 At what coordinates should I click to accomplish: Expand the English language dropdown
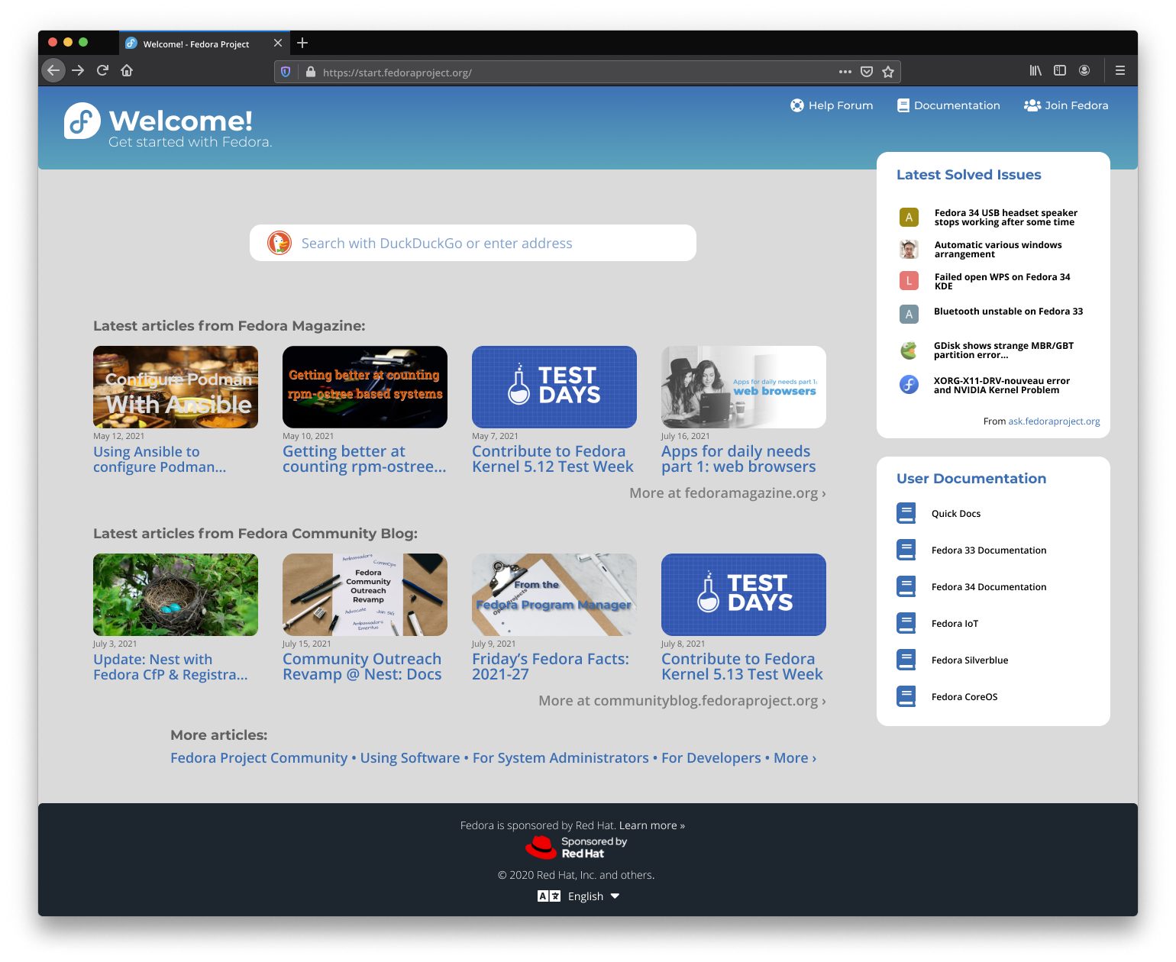pos(579,896)
